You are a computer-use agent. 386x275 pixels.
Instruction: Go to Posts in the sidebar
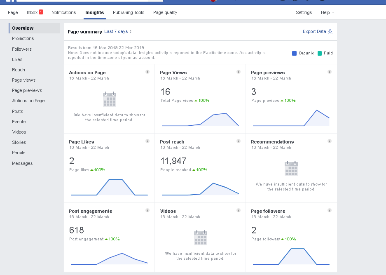(x=17, y=111)
